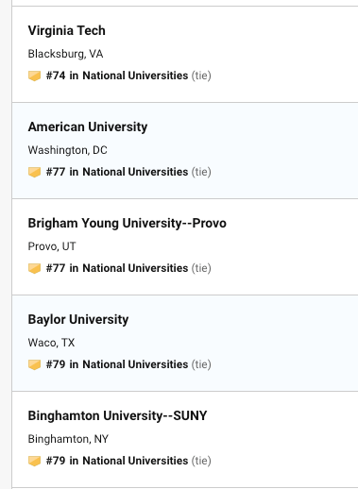This screenshot has width=358, height=489.
Task: Open the Virginia Tech school profile
Action: click(67, 30)
